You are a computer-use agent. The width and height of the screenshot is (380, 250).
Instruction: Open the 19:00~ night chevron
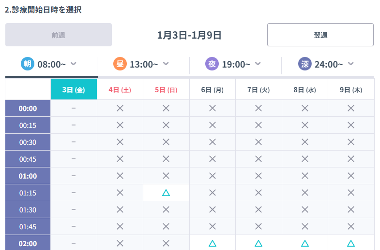tap(258, 64)
